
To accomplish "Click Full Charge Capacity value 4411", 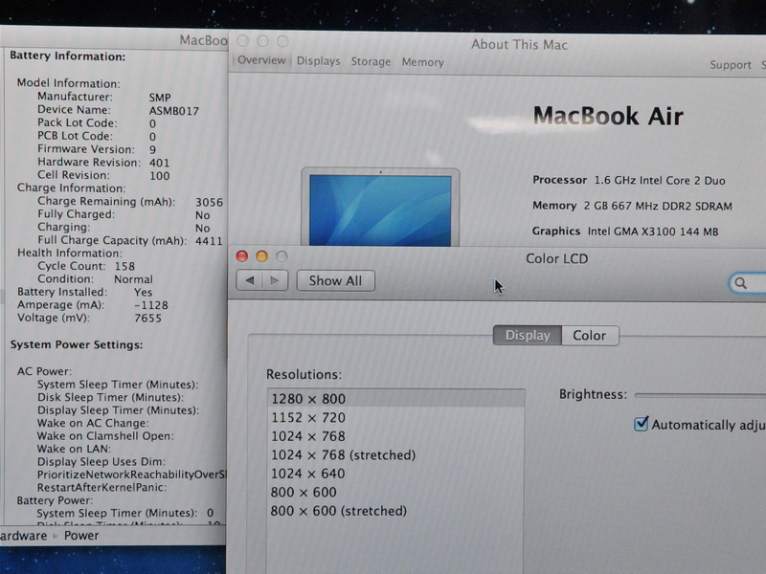I will point(209,241).
